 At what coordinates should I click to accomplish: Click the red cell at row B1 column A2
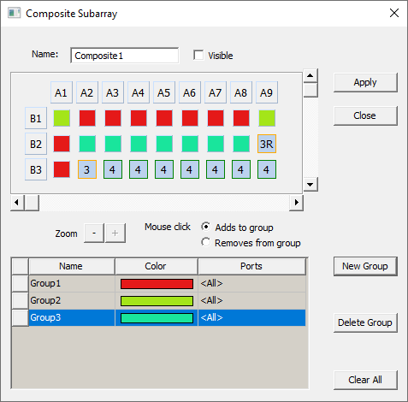pyautogui.click(x=87, y=118)
